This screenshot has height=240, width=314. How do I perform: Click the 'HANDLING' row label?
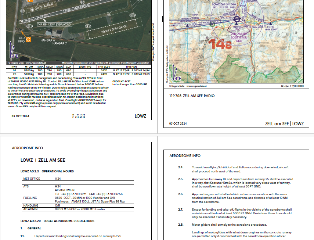coord(30,205)
